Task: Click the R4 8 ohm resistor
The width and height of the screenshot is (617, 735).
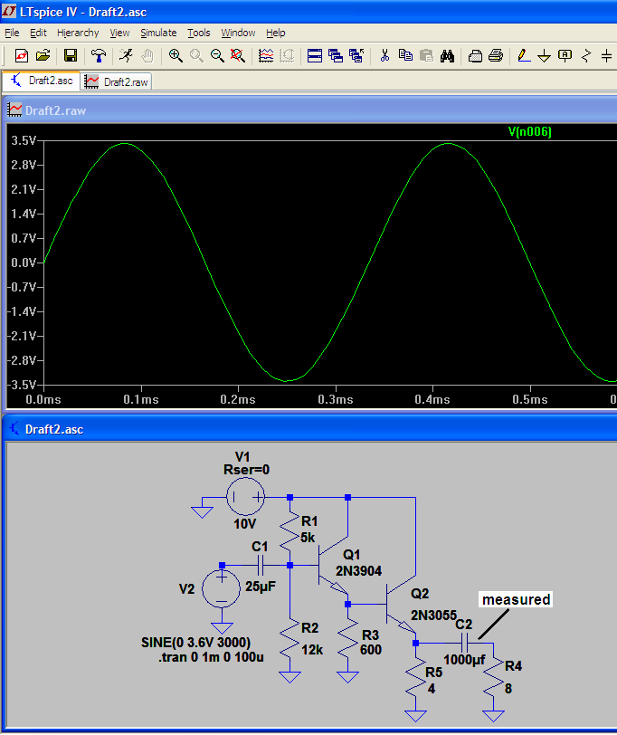Action: pyautogui.click(x=493, y=677)
